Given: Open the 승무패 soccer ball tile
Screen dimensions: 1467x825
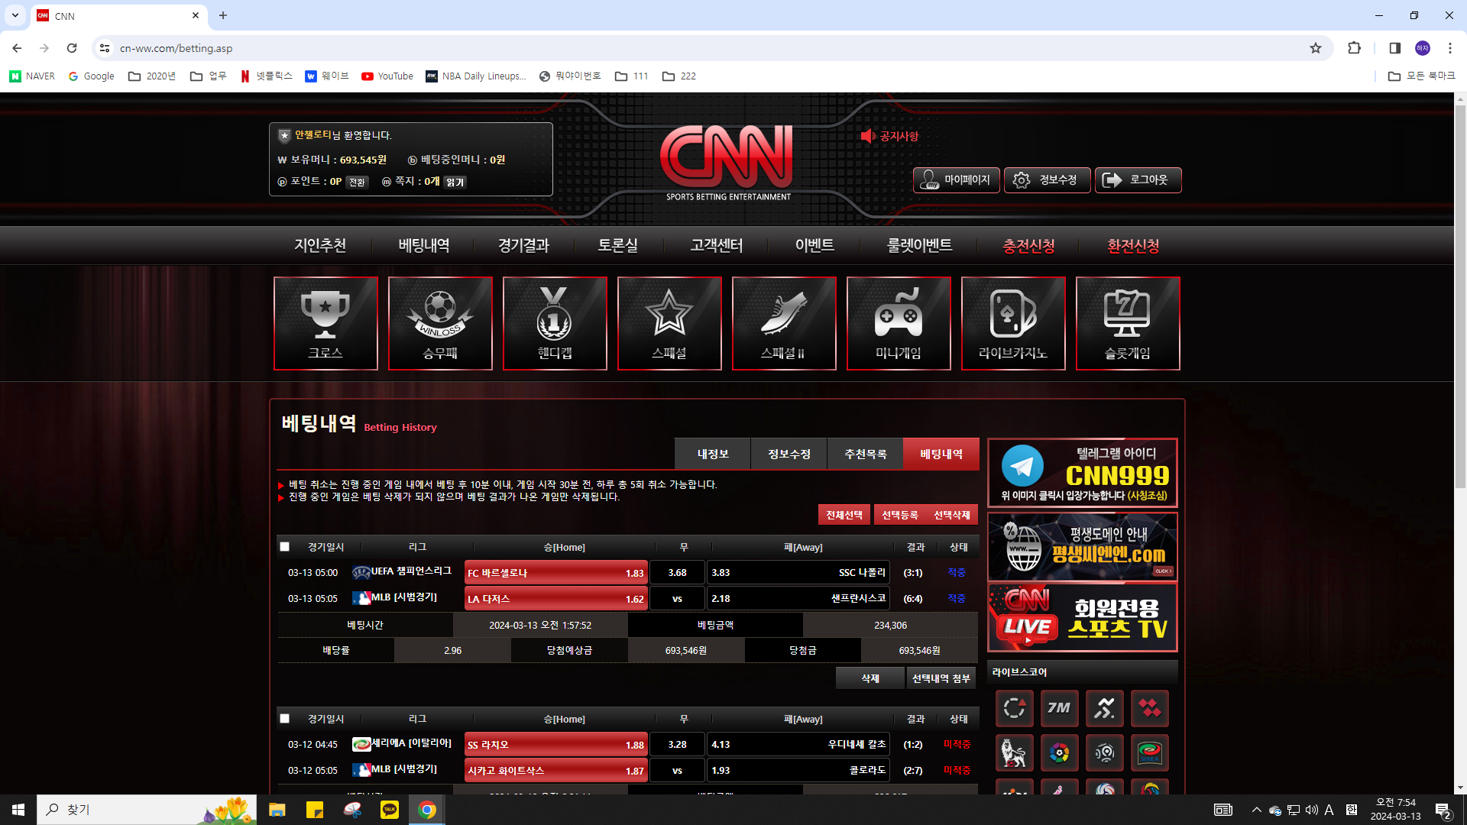Looking at the screenshot, I should point(440,323).
